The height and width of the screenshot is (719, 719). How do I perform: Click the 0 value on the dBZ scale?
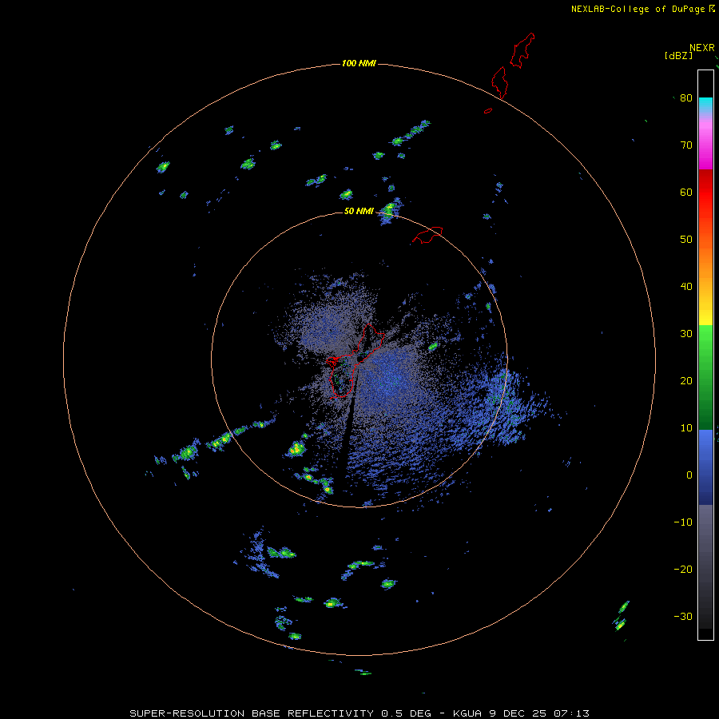tap(689, 475)
